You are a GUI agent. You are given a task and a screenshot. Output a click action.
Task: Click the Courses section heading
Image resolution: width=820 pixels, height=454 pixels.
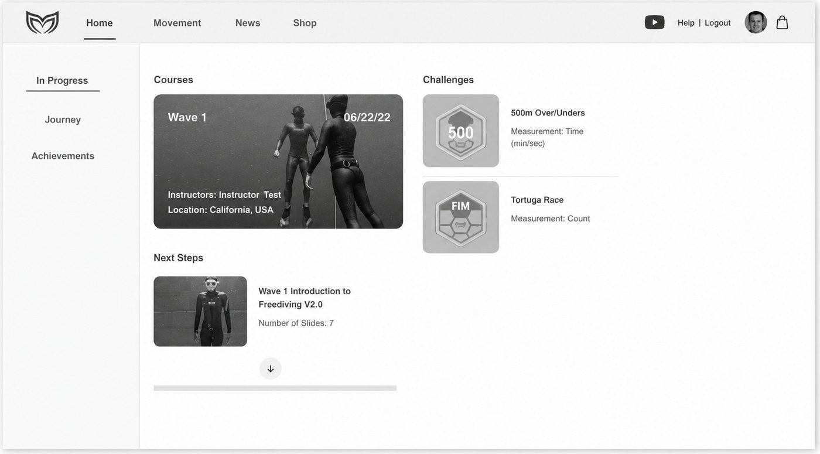coord(173,80)
